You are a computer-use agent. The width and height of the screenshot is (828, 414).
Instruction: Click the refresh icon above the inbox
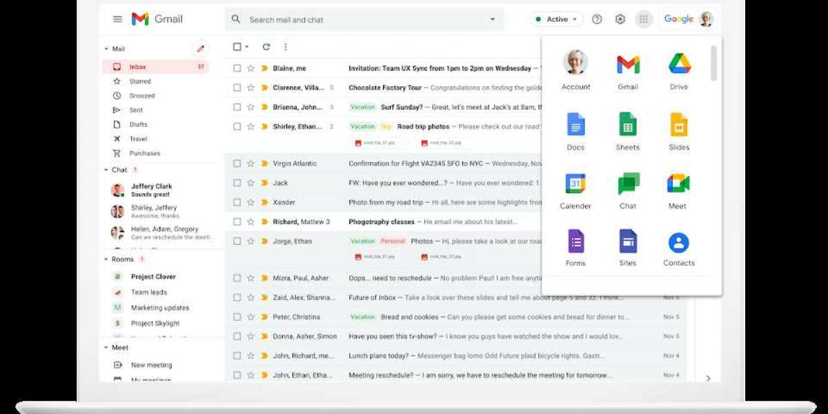click(x=266, y=47)
